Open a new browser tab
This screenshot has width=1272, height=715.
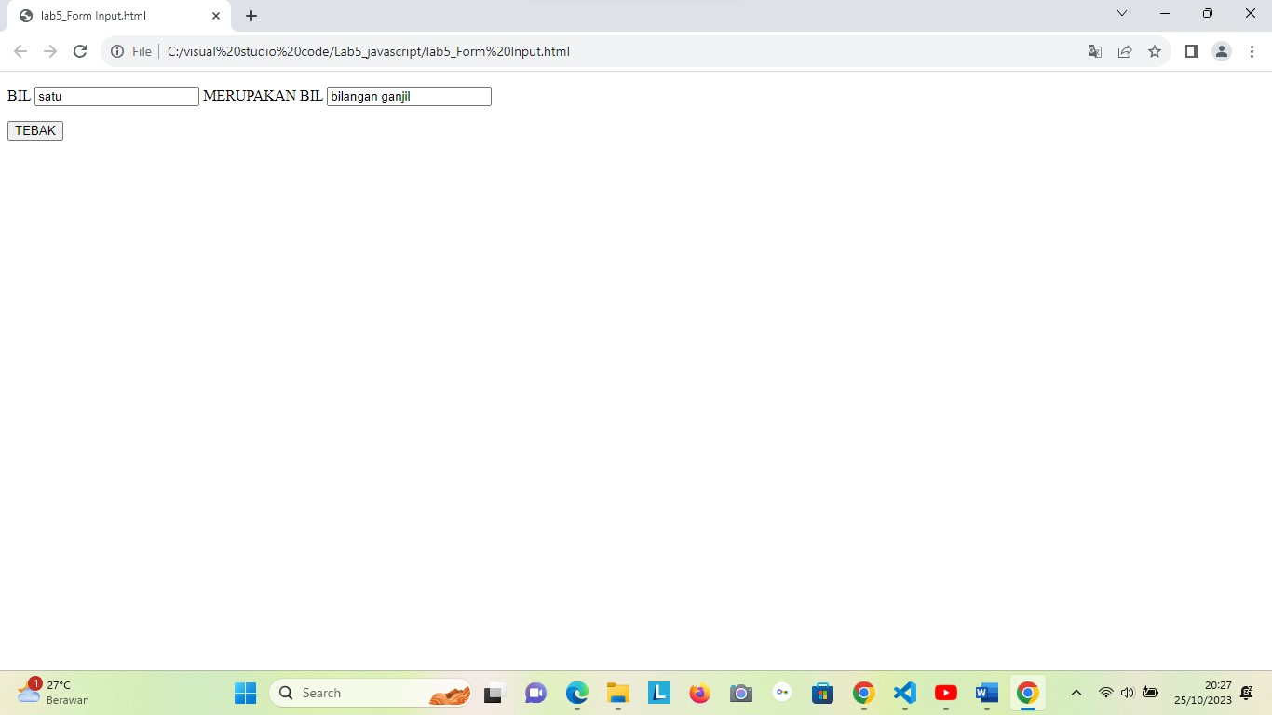tap(250, 16)
